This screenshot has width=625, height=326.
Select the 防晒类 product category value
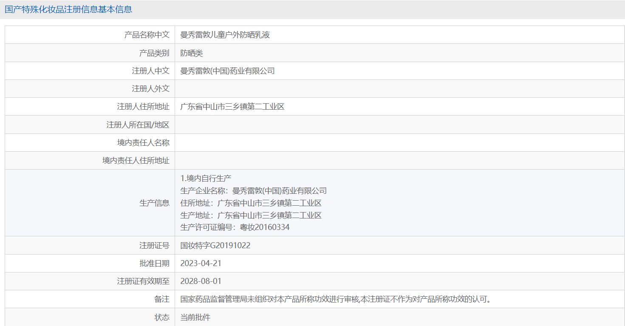(192, 53)
